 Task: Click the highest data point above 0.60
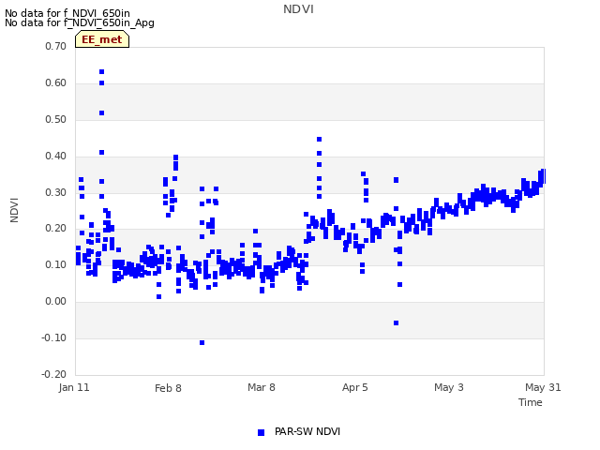pyautogui.click(x=102, y=72)
